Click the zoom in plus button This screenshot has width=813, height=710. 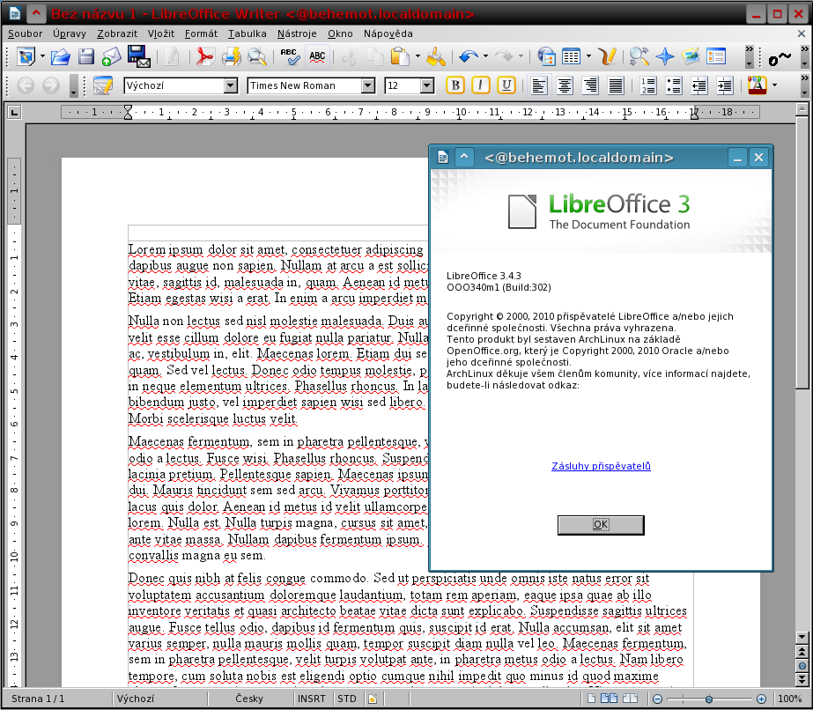coord(761,699)
